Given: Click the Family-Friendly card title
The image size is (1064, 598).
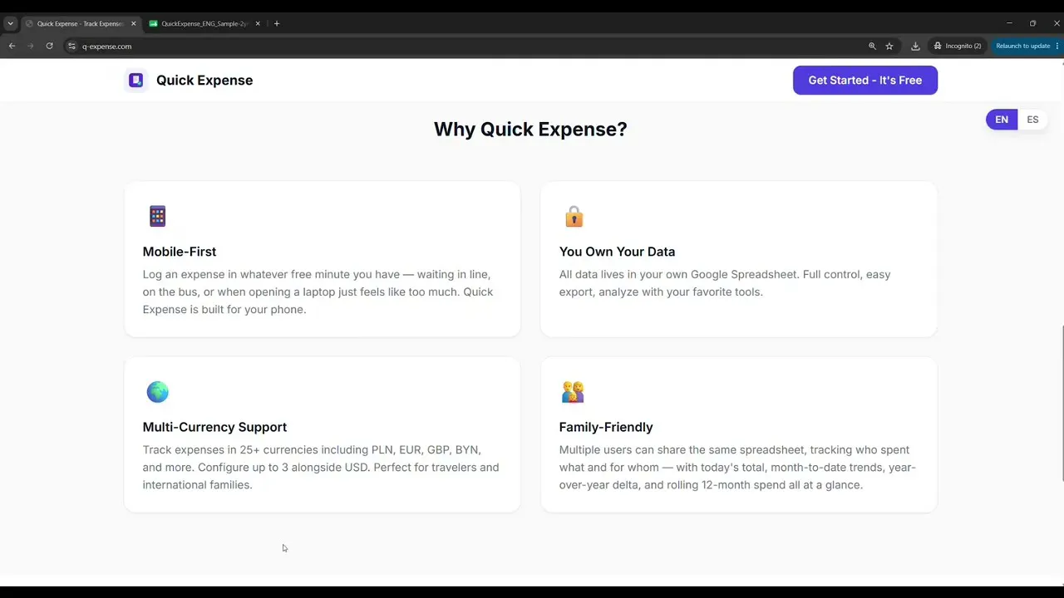Looking at the screenshot, I should point(606,427).
